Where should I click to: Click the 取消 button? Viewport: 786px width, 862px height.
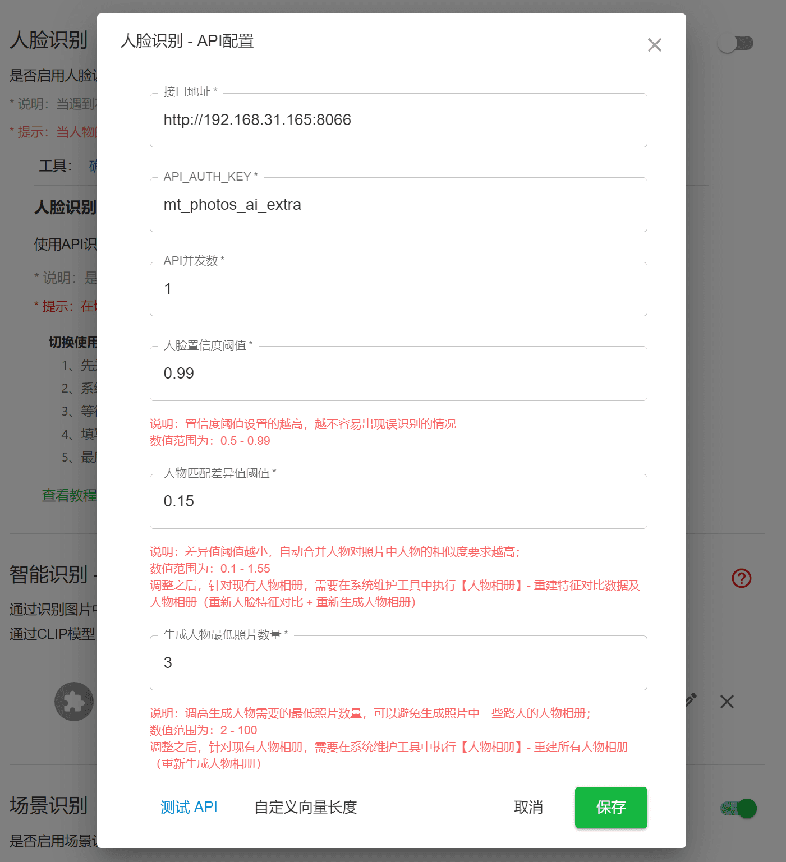528,807
